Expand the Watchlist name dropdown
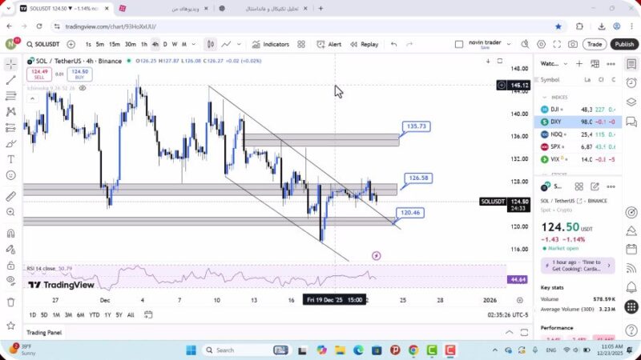This screenshot has width=641, height=360. pyautogui.click(x=566, y=63)
